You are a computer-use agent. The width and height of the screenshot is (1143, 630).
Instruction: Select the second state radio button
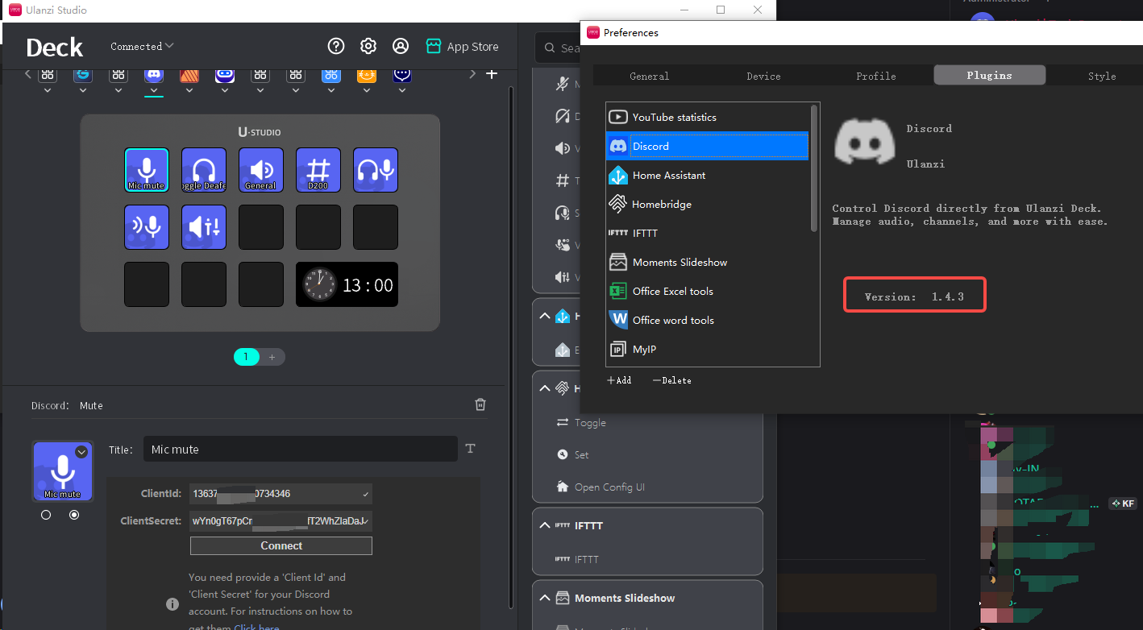click(x=74, y=515)
